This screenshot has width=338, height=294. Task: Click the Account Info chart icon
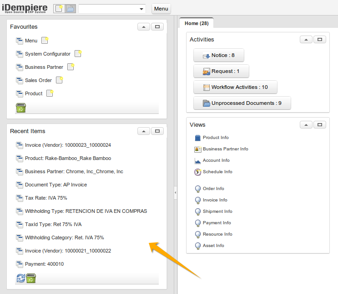tap(197, 160)
